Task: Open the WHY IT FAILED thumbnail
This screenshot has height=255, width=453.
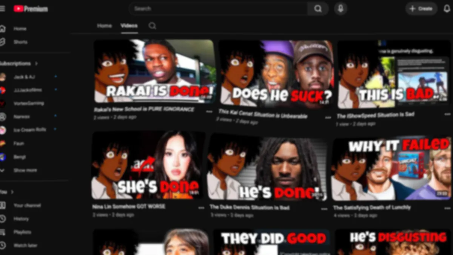Action: coord(391,169)
